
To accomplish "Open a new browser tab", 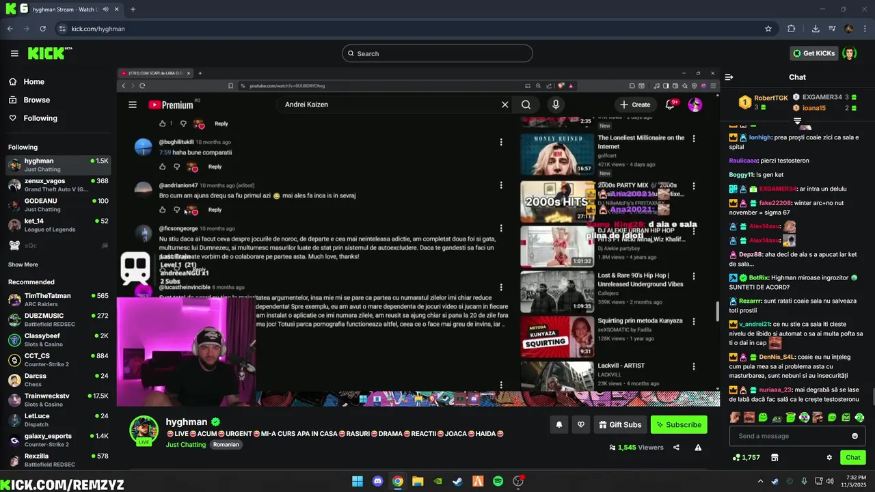I will (133, 10).
